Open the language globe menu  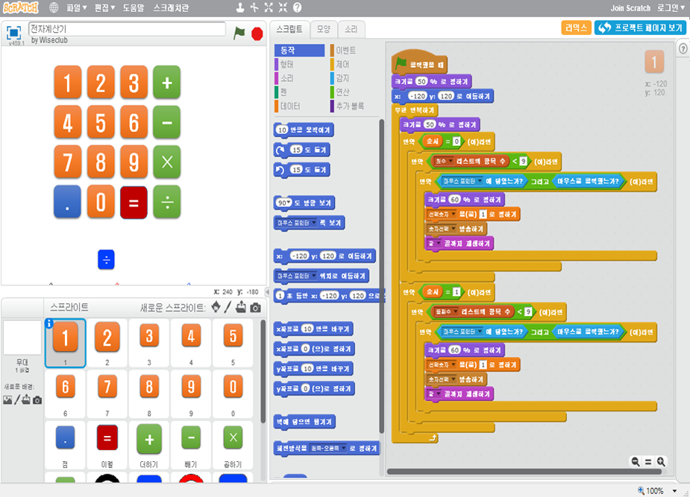54,7
